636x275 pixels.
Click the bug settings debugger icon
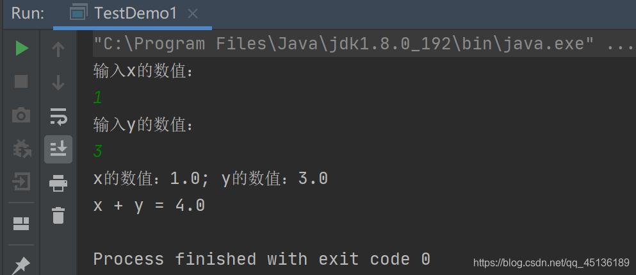coord(22,149)
